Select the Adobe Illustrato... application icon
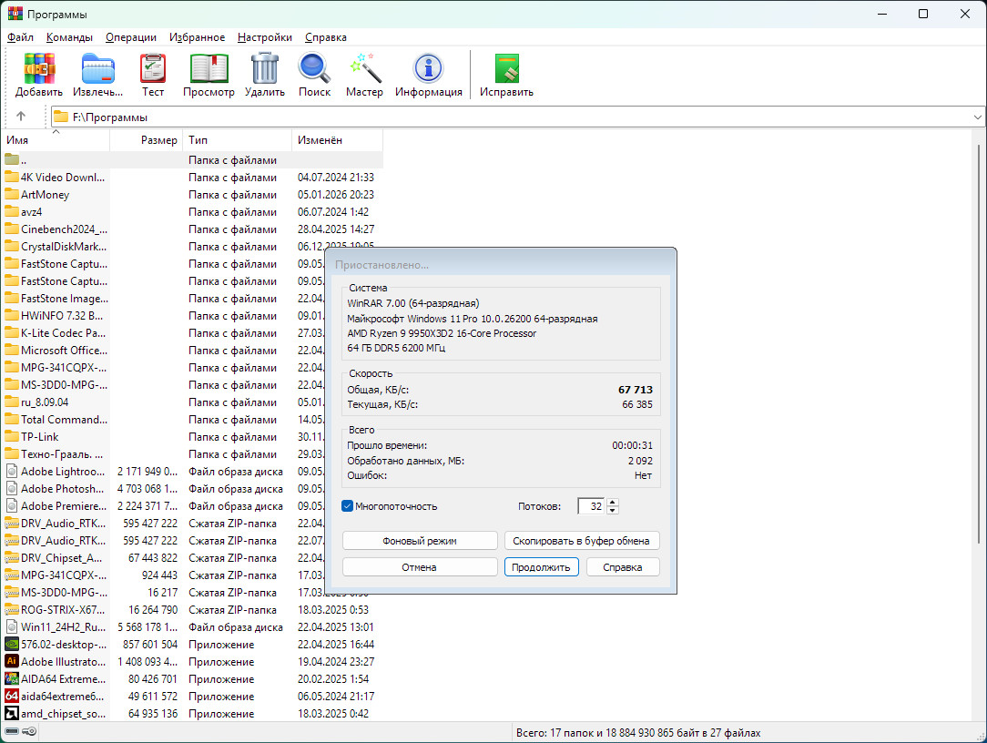 11,661
